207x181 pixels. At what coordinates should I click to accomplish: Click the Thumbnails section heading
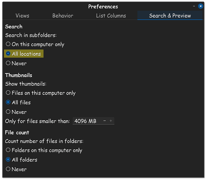tap(18, 75)
